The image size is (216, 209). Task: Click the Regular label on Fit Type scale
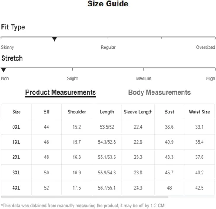tap(108, 48)
